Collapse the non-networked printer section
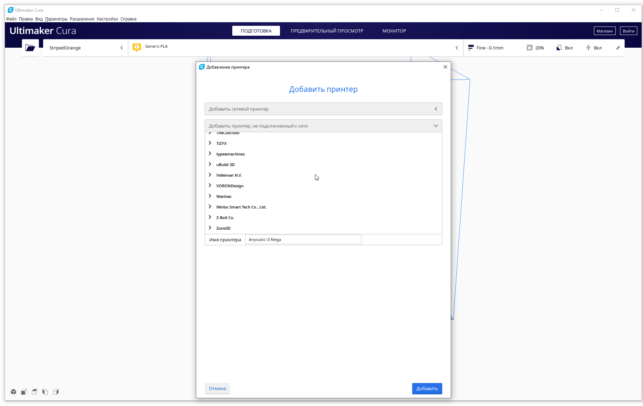643x406 pixels. click(323, 126)
